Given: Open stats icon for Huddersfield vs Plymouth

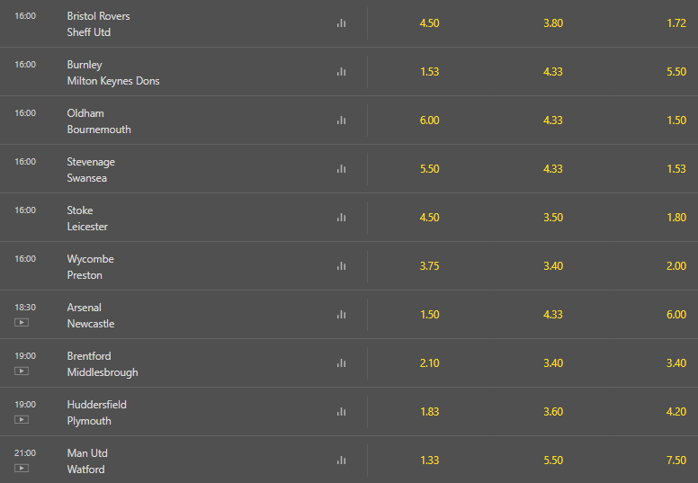Looking at the screenshot, I should (342, 412).
